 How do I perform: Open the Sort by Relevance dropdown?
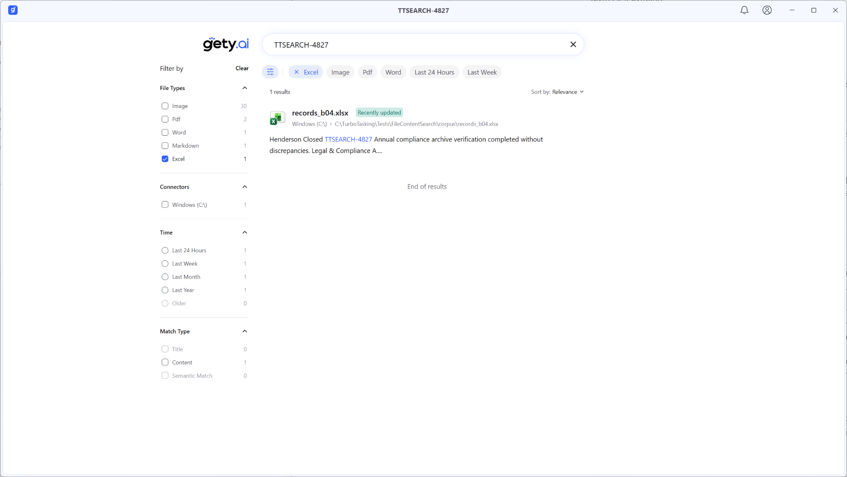pyautogui.click(x=557, y=92)
